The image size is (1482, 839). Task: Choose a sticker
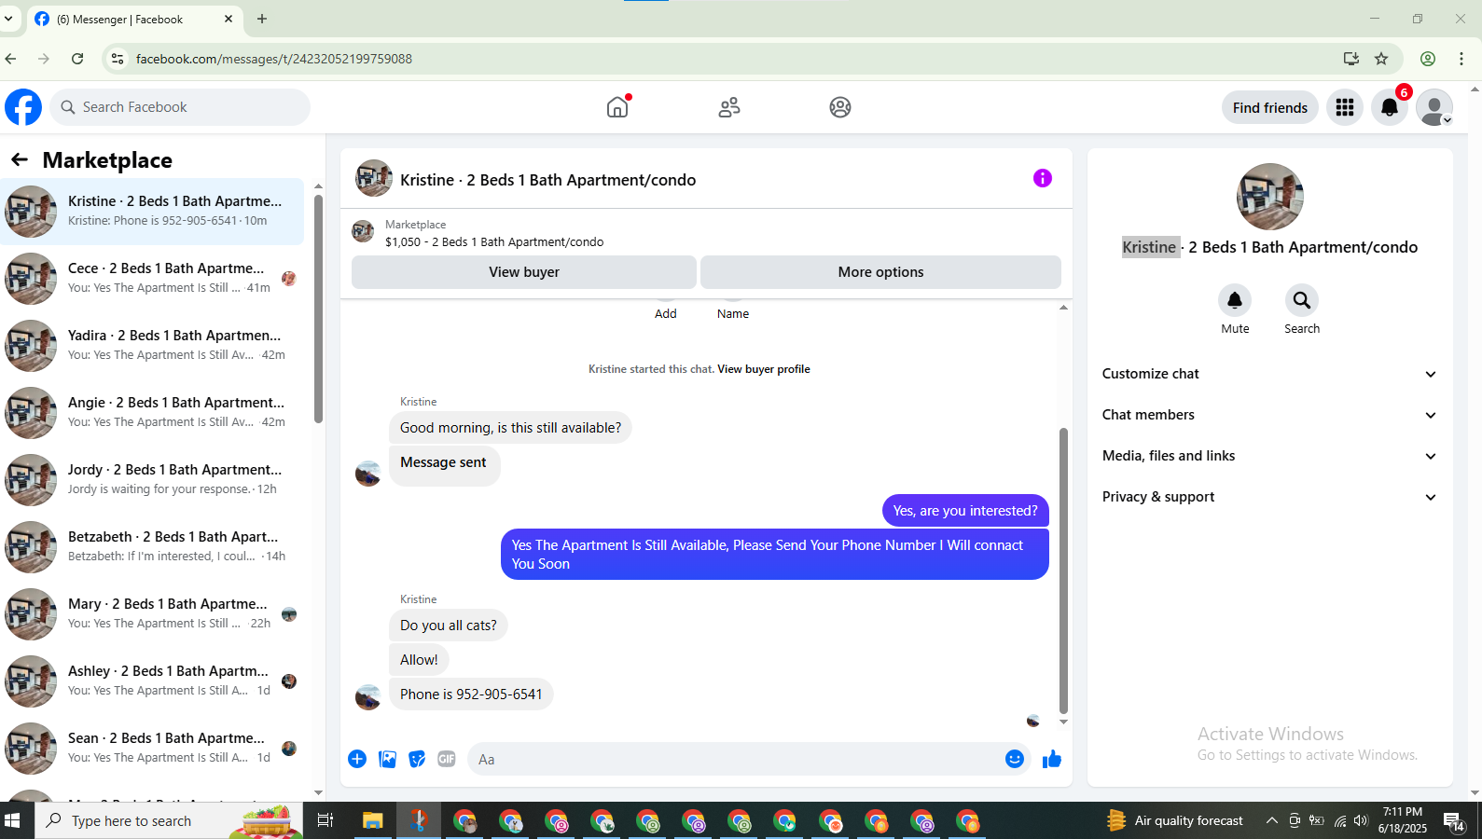pyautogui.click(x=417, y=759)
